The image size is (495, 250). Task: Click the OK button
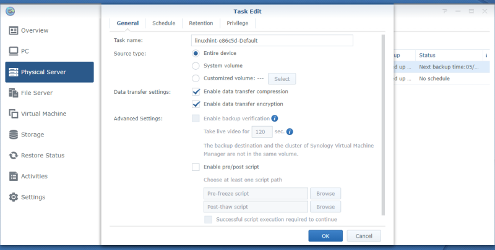(x=325, y=236)
